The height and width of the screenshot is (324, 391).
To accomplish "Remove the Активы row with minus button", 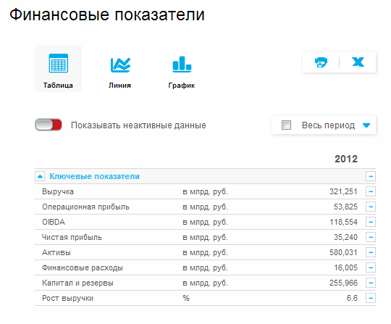I will 371,252.
